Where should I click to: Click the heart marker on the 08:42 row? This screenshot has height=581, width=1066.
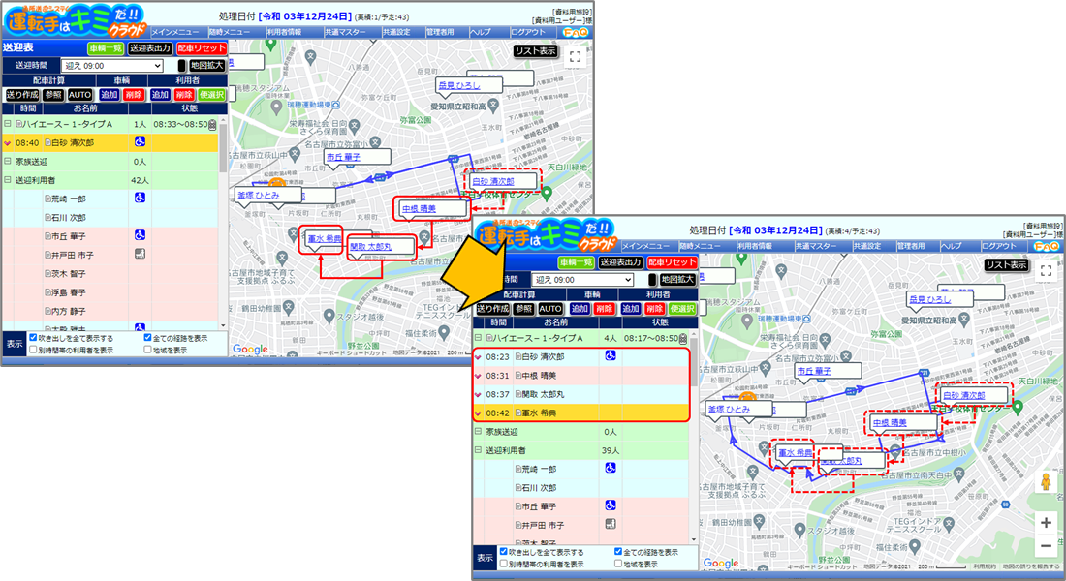click(478, 413)
